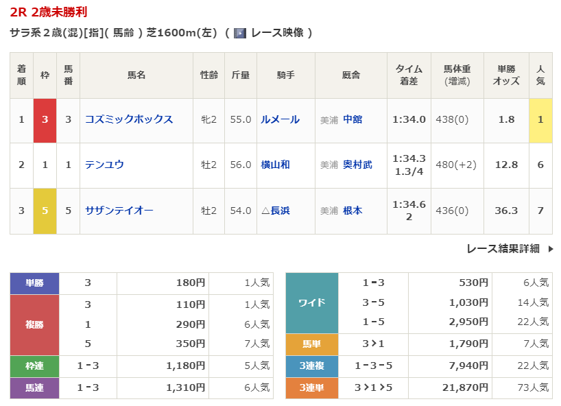561x406 pixels.
Task: Click the race video icon
Action: [x=240, y=33]
